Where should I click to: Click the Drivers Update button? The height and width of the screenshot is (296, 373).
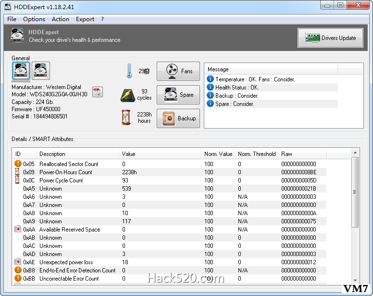330,38
